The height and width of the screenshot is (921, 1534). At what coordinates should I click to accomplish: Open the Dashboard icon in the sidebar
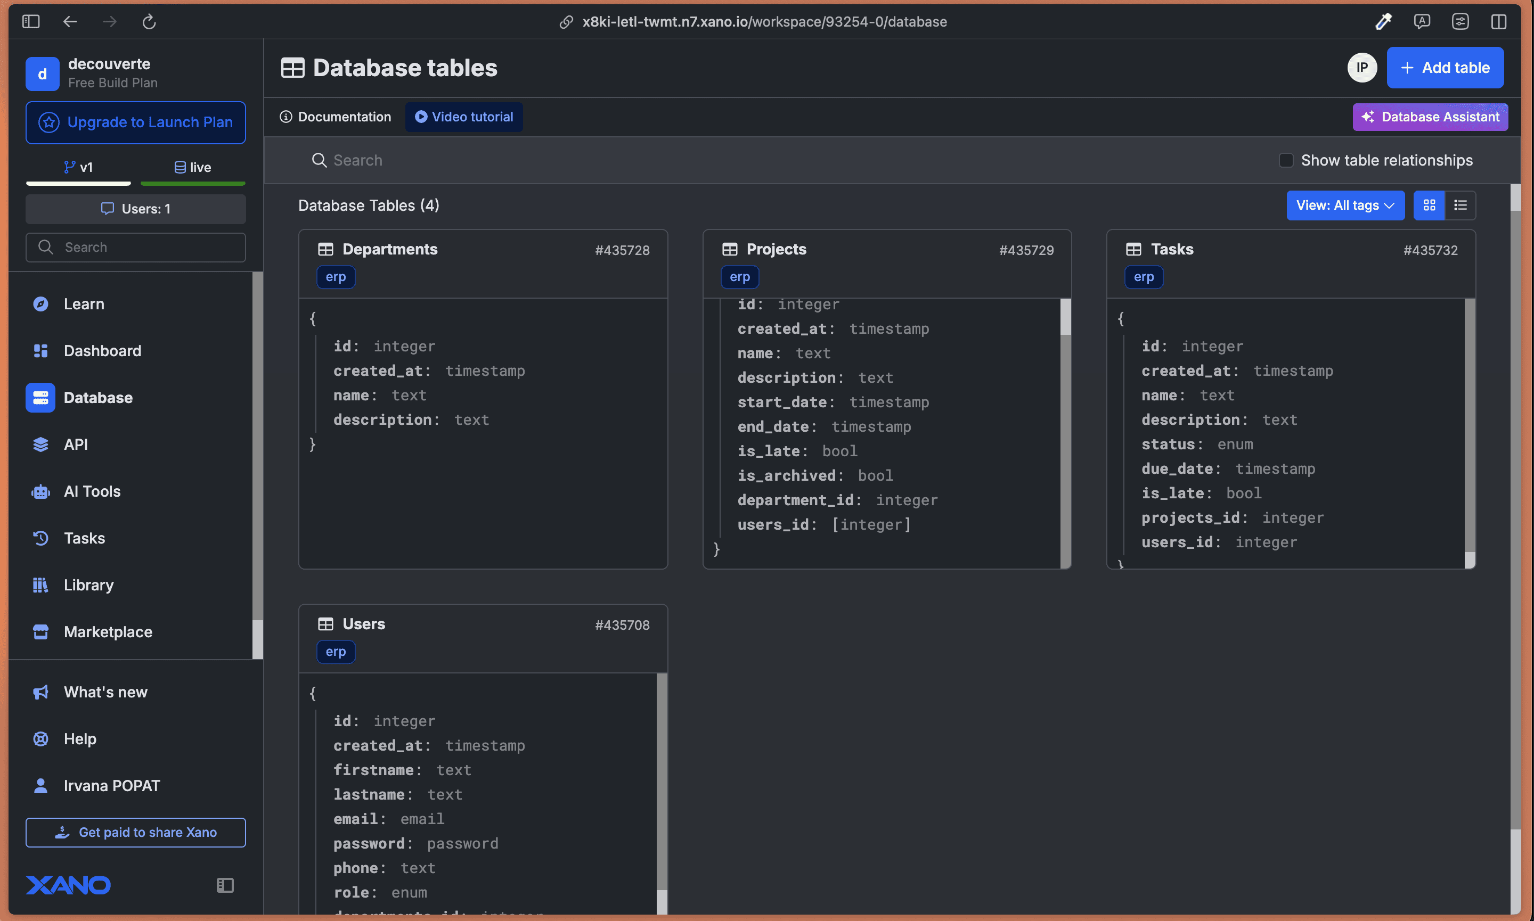[x=40, y=351]
